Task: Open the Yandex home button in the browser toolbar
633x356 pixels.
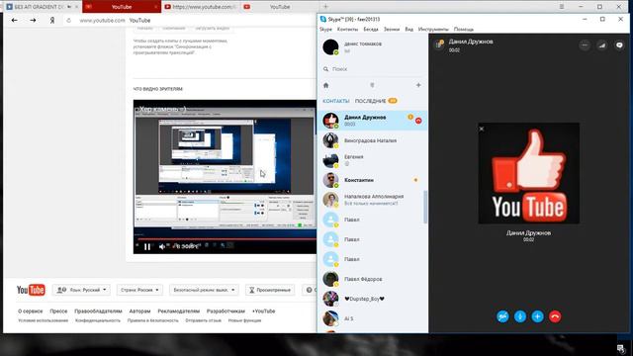Action: (x=52, y=20)
